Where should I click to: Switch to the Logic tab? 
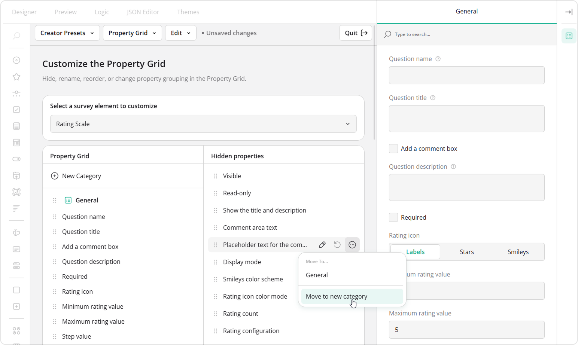pyautogui.click(x=102, y=12)
